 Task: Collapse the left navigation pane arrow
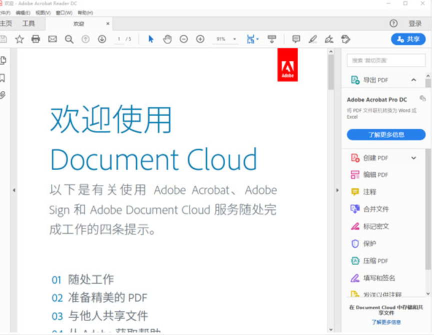[x=14, y=190]
